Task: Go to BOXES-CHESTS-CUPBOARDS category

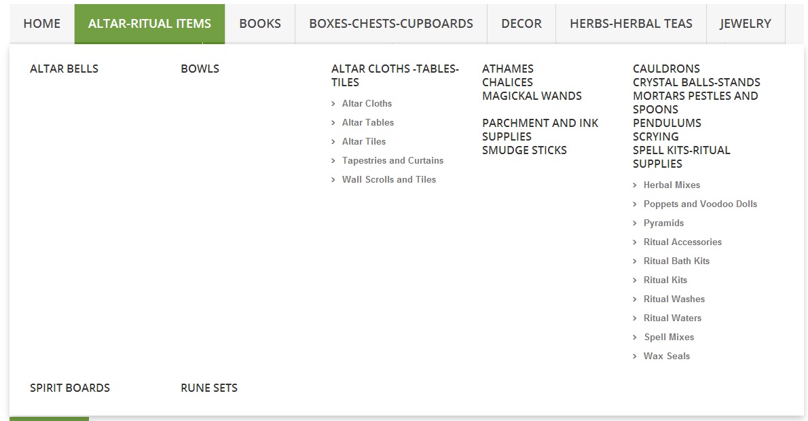Action: click(x=390, y=24)
